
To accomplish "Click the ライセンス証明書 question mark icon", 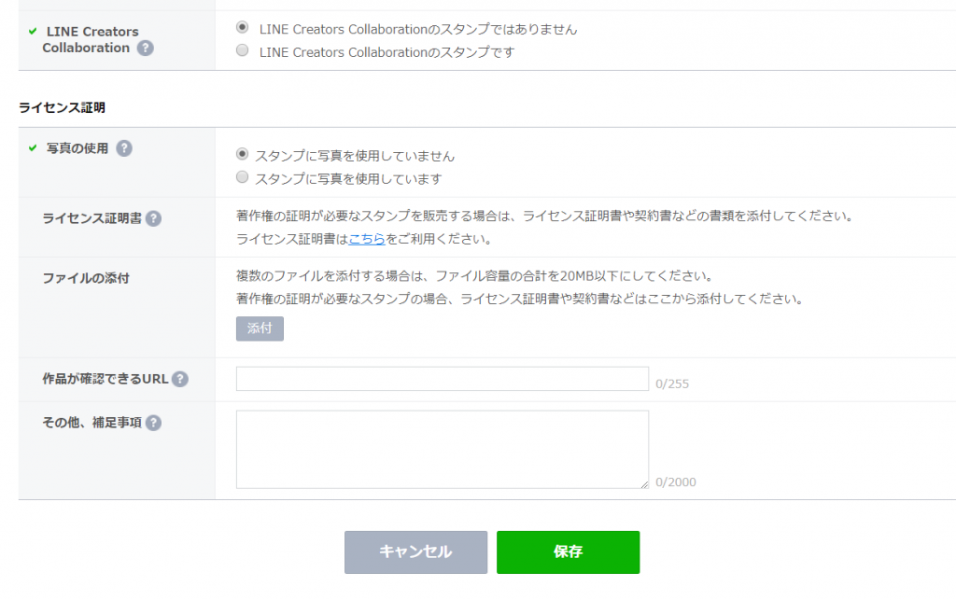I will pyautogui.click(x=153, y=218).
